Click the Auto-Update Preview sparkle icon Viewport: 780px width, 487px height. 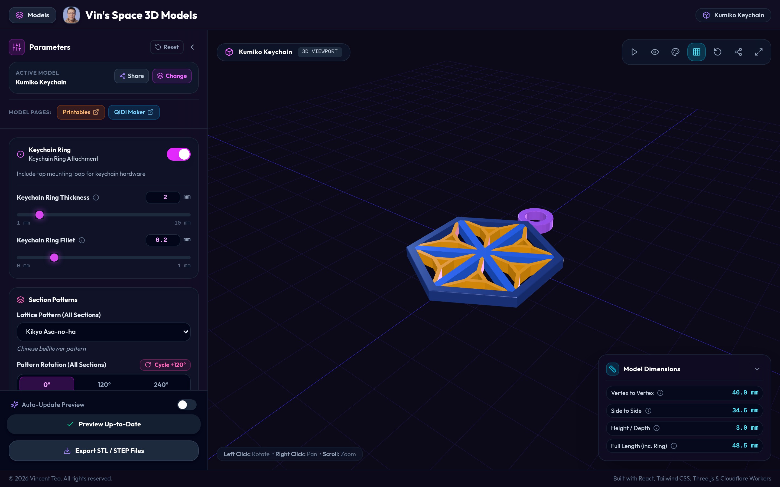[x=15, y=405]
